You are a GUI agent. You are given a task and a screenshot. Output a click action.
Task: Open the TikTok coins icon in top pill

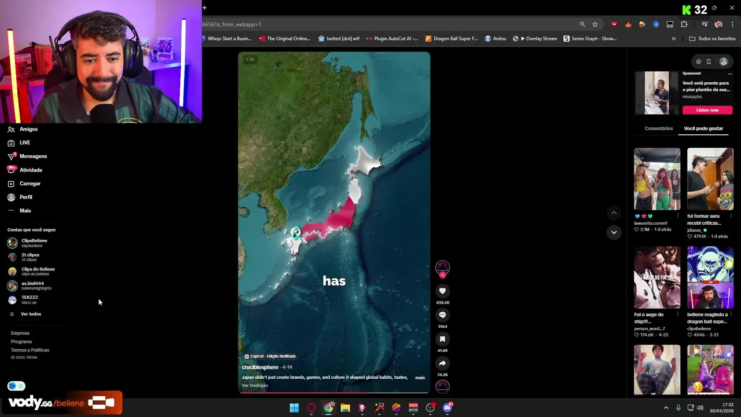click(698, 61)
